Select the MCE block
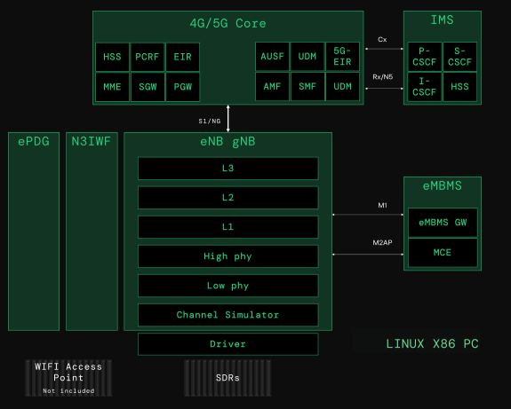The image size is (511, 409). click(x=443, y=253)
